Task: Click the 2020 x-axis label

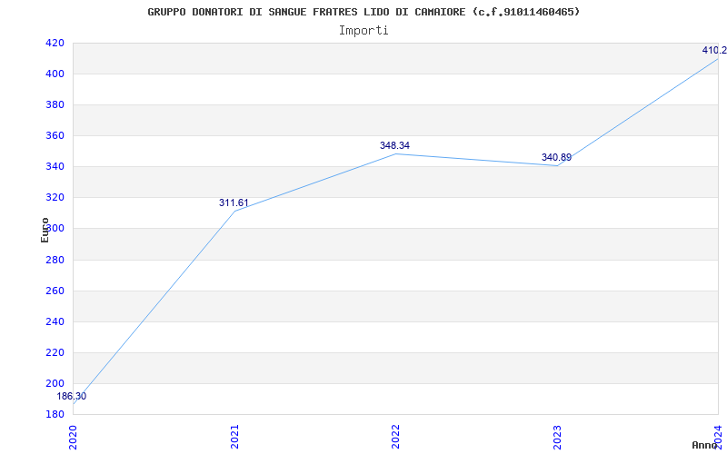Action: coord(74,437)
